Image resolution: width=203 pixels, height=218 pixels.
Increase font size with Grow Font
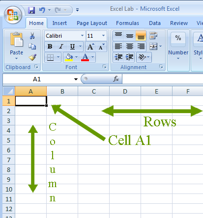(90, 47)
